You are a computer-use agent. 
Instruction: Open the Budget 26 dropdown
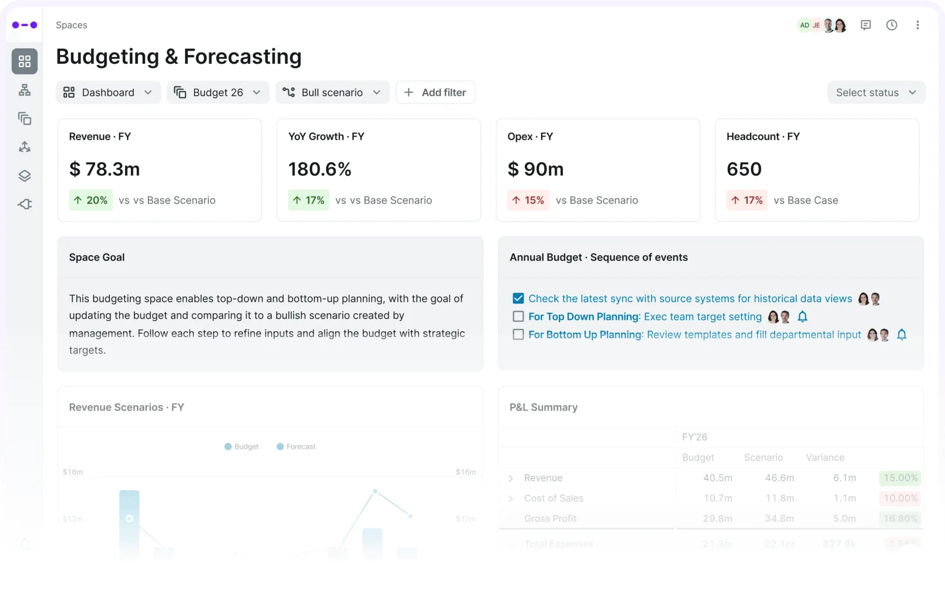218,92
